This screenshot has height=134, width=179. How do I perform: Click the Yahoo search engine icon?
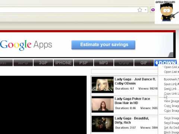[x=153, y=10]
